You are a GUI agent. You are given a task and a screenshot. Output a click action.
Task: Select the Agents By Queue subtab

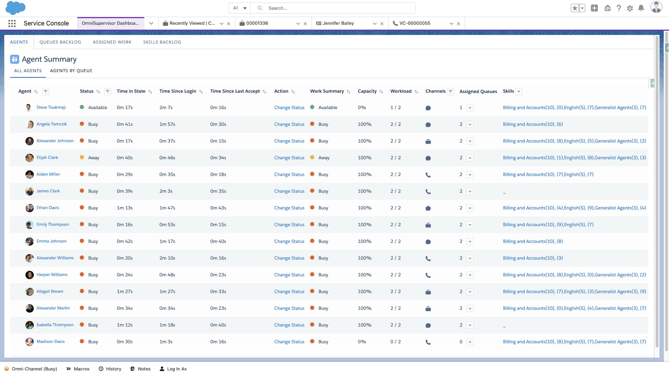tap(71, 71)
